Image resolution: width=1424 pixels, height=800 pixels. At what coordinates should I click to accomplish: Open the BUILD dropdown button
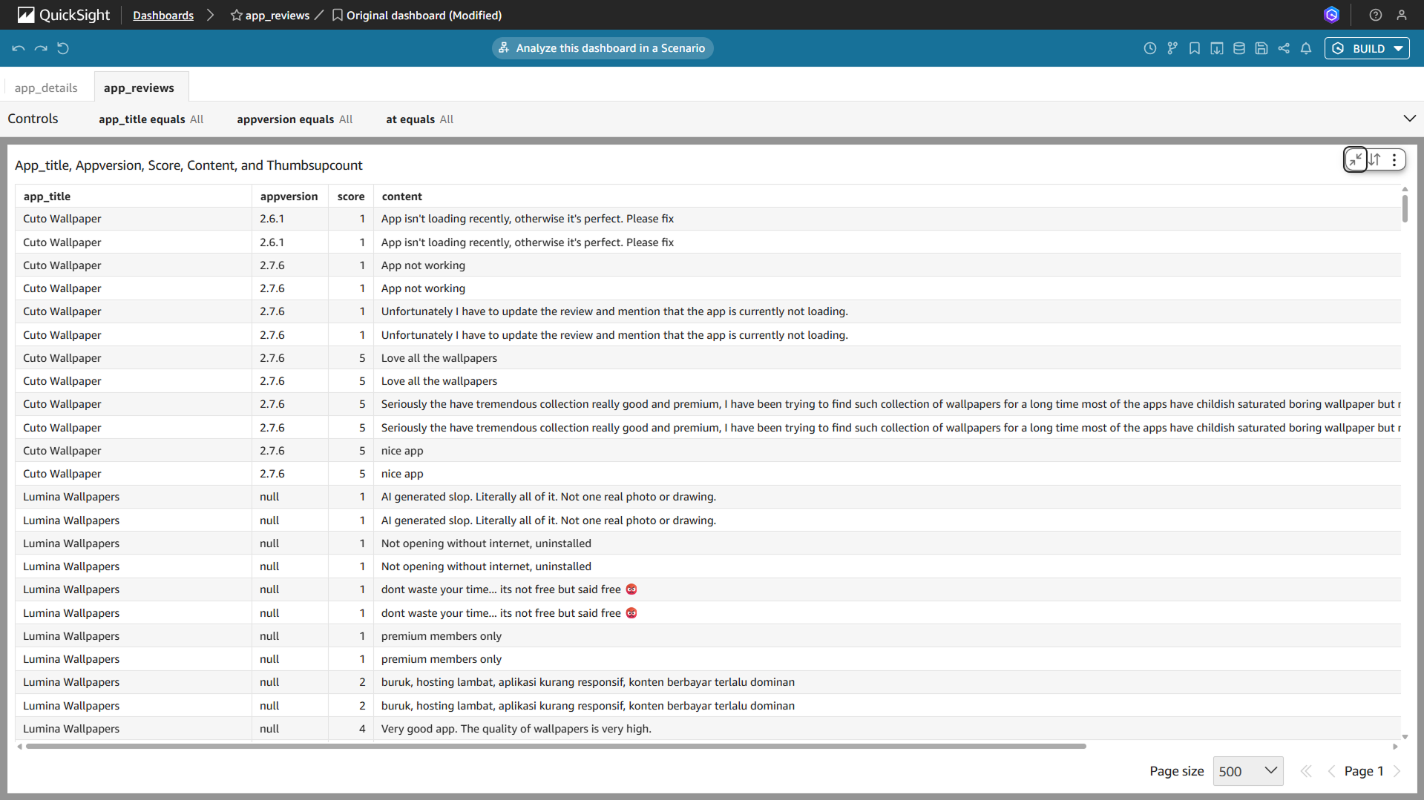pos(1367,48)
